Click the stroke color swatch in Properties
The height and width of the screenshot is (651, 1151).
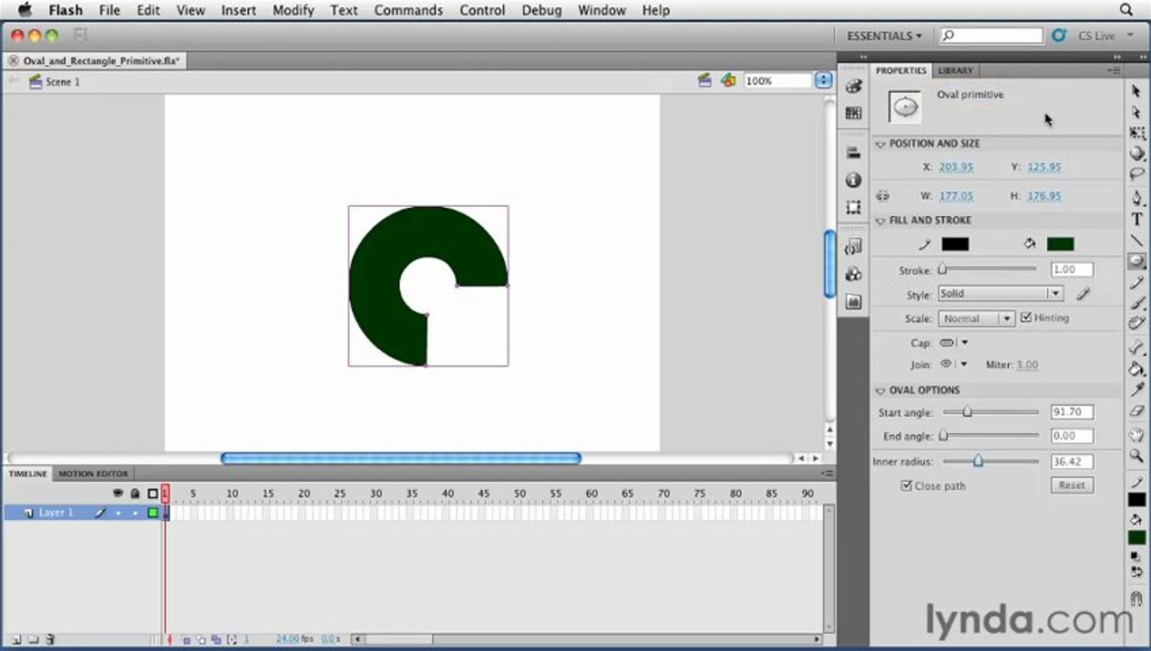955,244
